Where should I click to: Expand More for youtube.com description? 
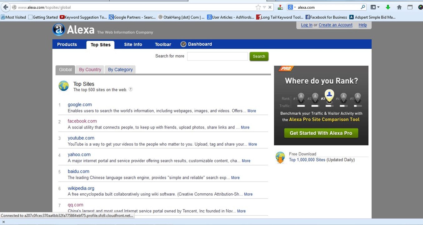[x=253, y=144]
